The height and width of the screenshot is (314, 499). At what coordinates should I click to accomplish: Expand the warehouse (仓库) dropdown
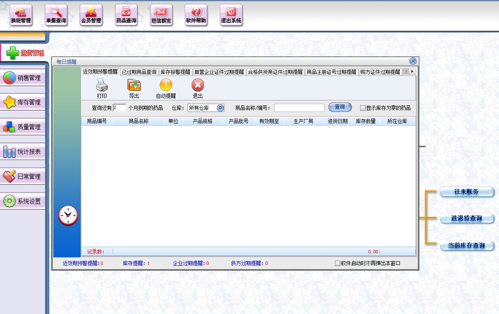coord(220,108)
